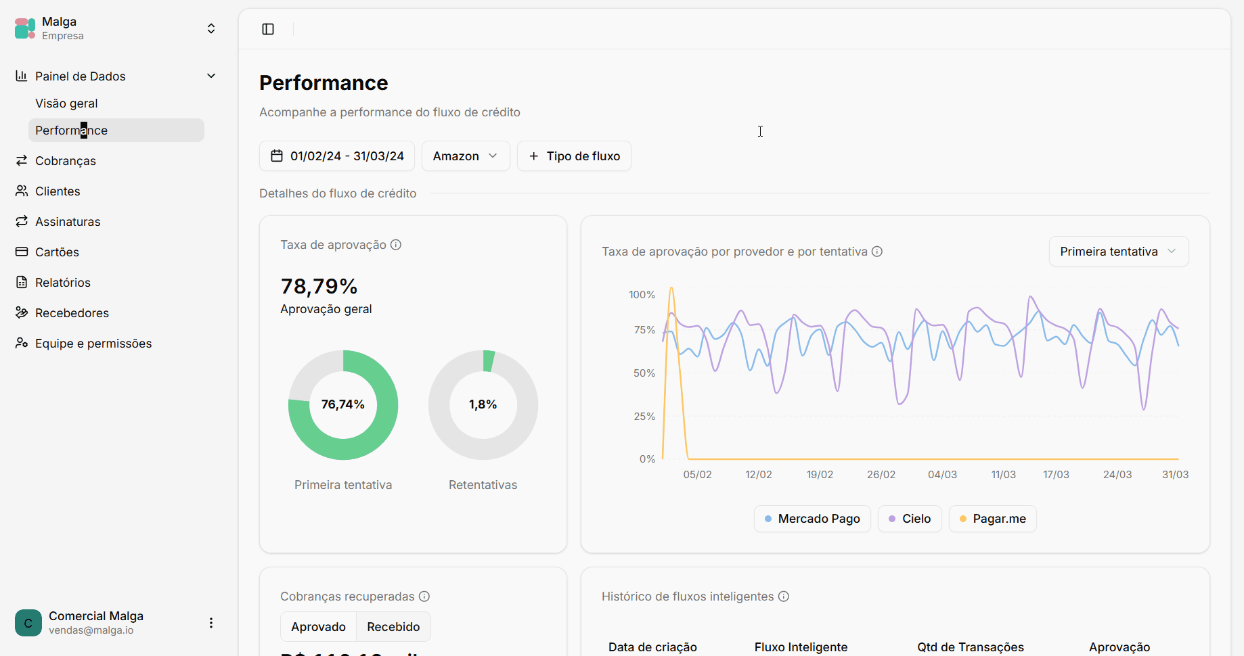The width and height of the screenshot is (1244, 656).
Task: Click the Recebedores handshake icon
Action: 22,312
